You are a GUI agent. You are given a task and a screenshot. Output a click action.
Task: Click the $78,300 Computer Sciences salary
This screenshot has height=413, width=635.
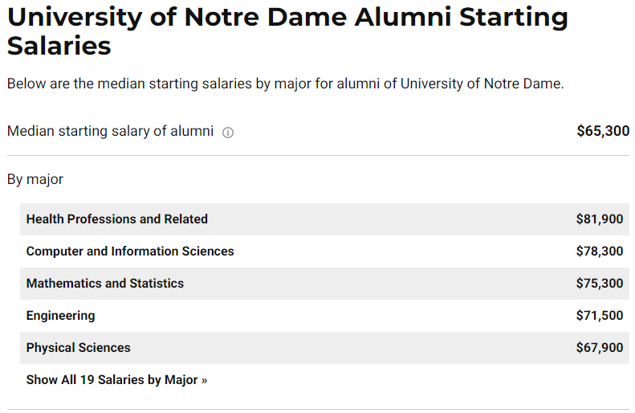pyautogui.click(x=600, y=251)
